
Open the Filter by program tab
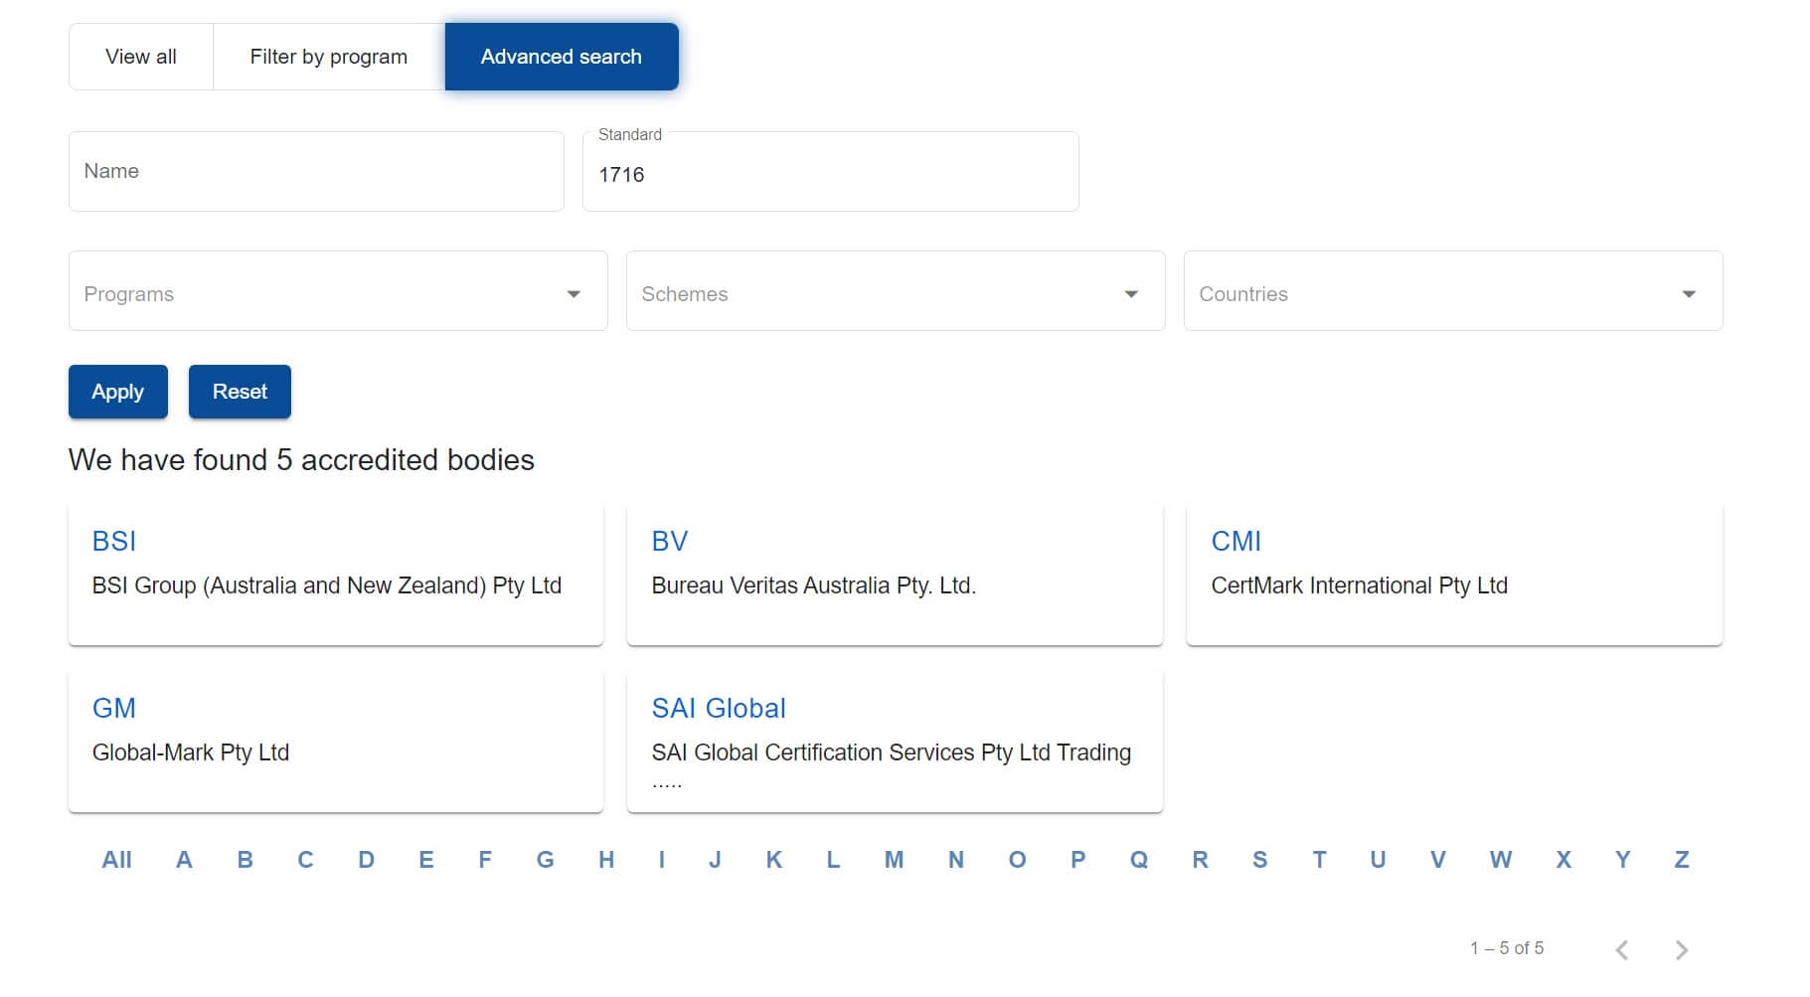tap(329, 57)
